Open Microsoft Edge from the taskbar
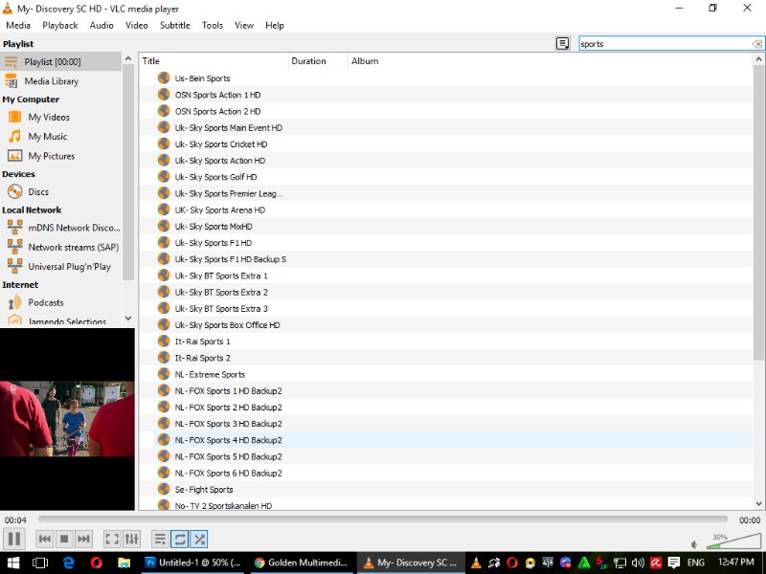This screenshot has width=766, height=574. pos(68,563)
